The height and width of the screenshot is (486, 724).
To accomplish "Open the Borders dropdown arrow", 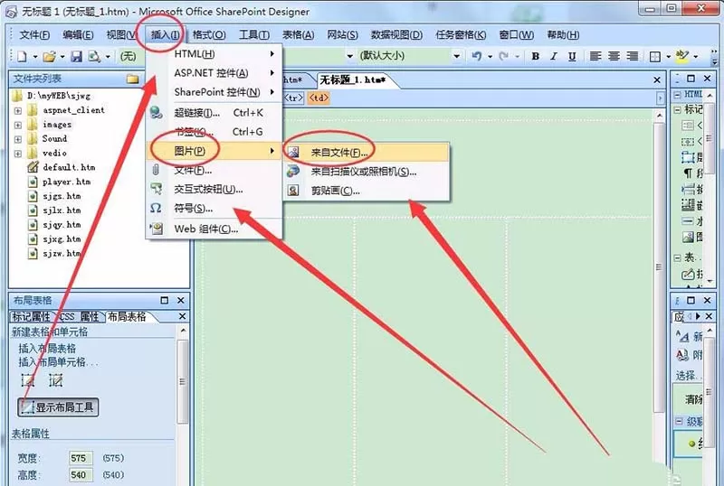I will coord(668,57).
